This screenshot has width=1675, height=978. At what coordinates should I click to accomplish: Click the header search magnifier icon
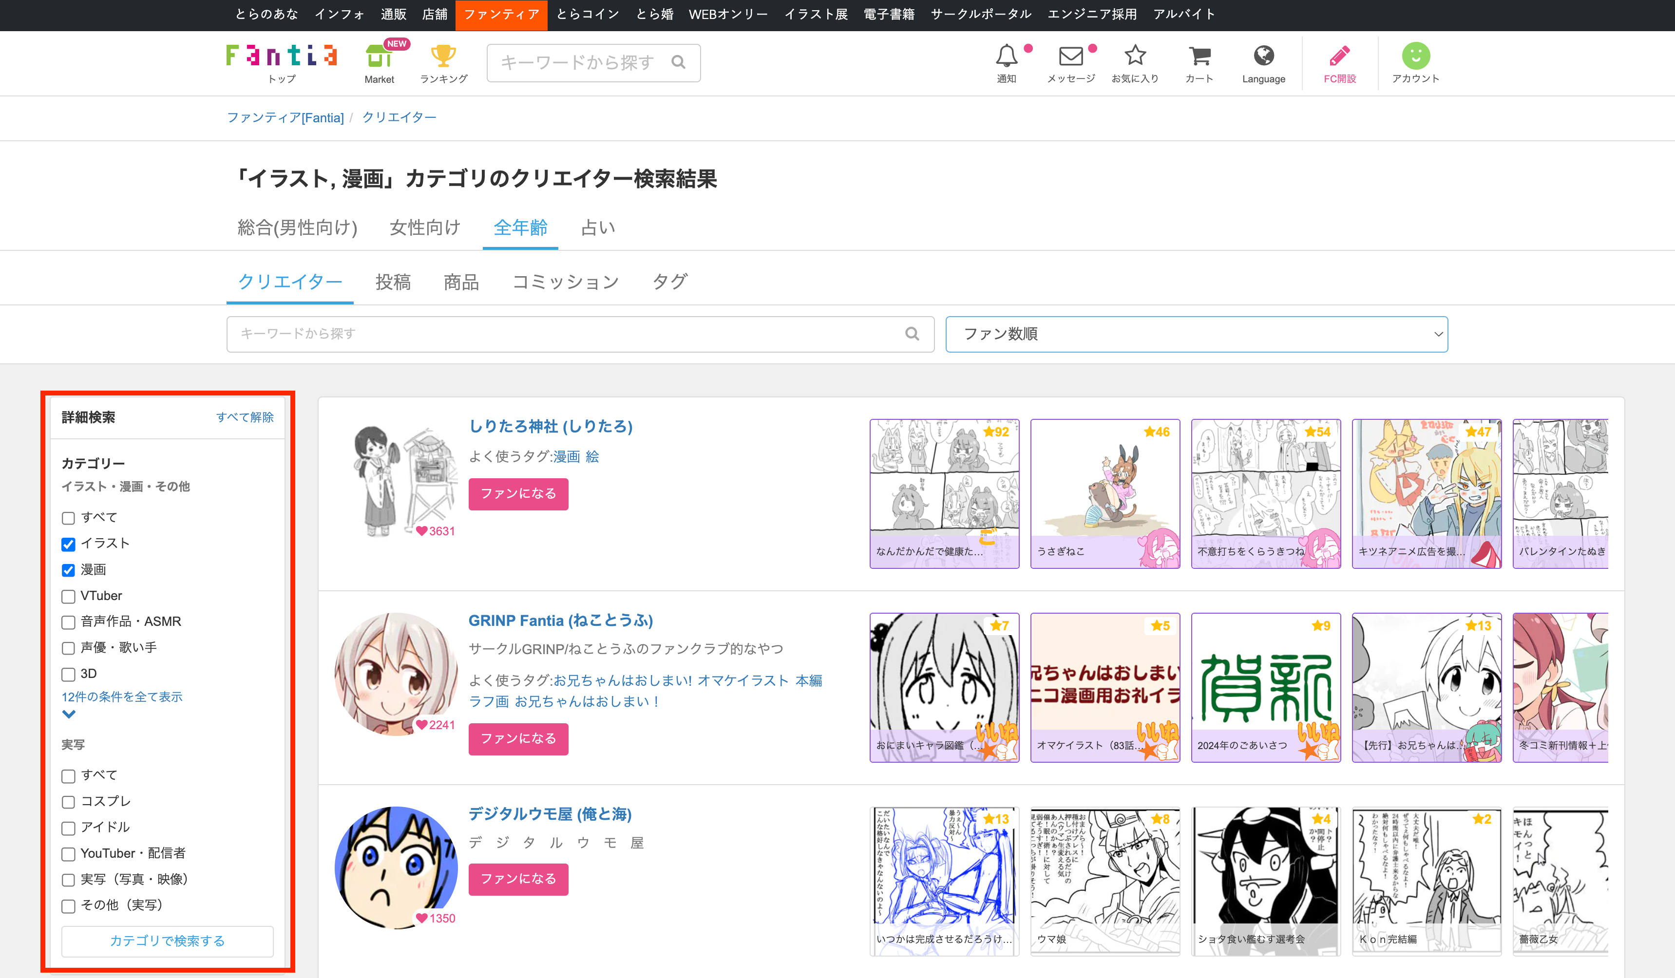tap(678, 62)
